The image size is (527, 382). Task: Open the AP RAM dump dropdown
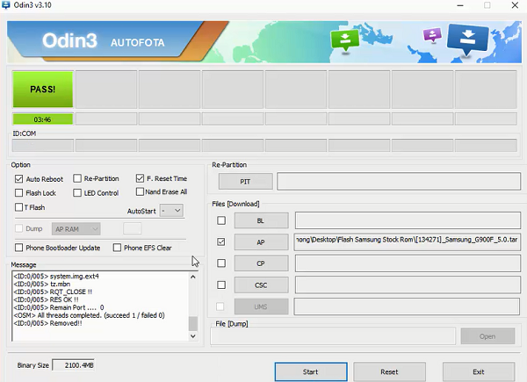coord(76,229)
